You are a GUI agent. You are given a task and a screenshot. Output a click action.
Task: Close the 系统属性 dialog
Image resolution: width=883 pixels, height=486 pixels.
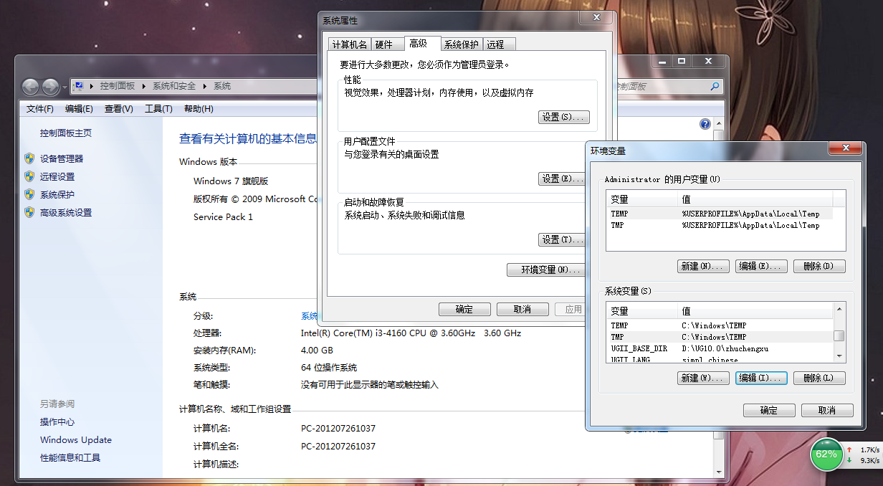596,17
